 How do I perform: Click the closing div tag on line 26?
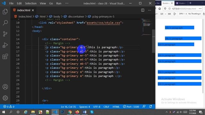[47, 88]
